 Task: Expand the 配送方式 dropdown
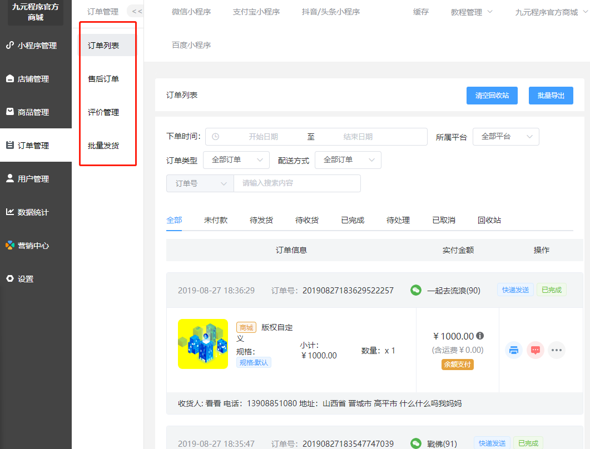coord(348,160)
